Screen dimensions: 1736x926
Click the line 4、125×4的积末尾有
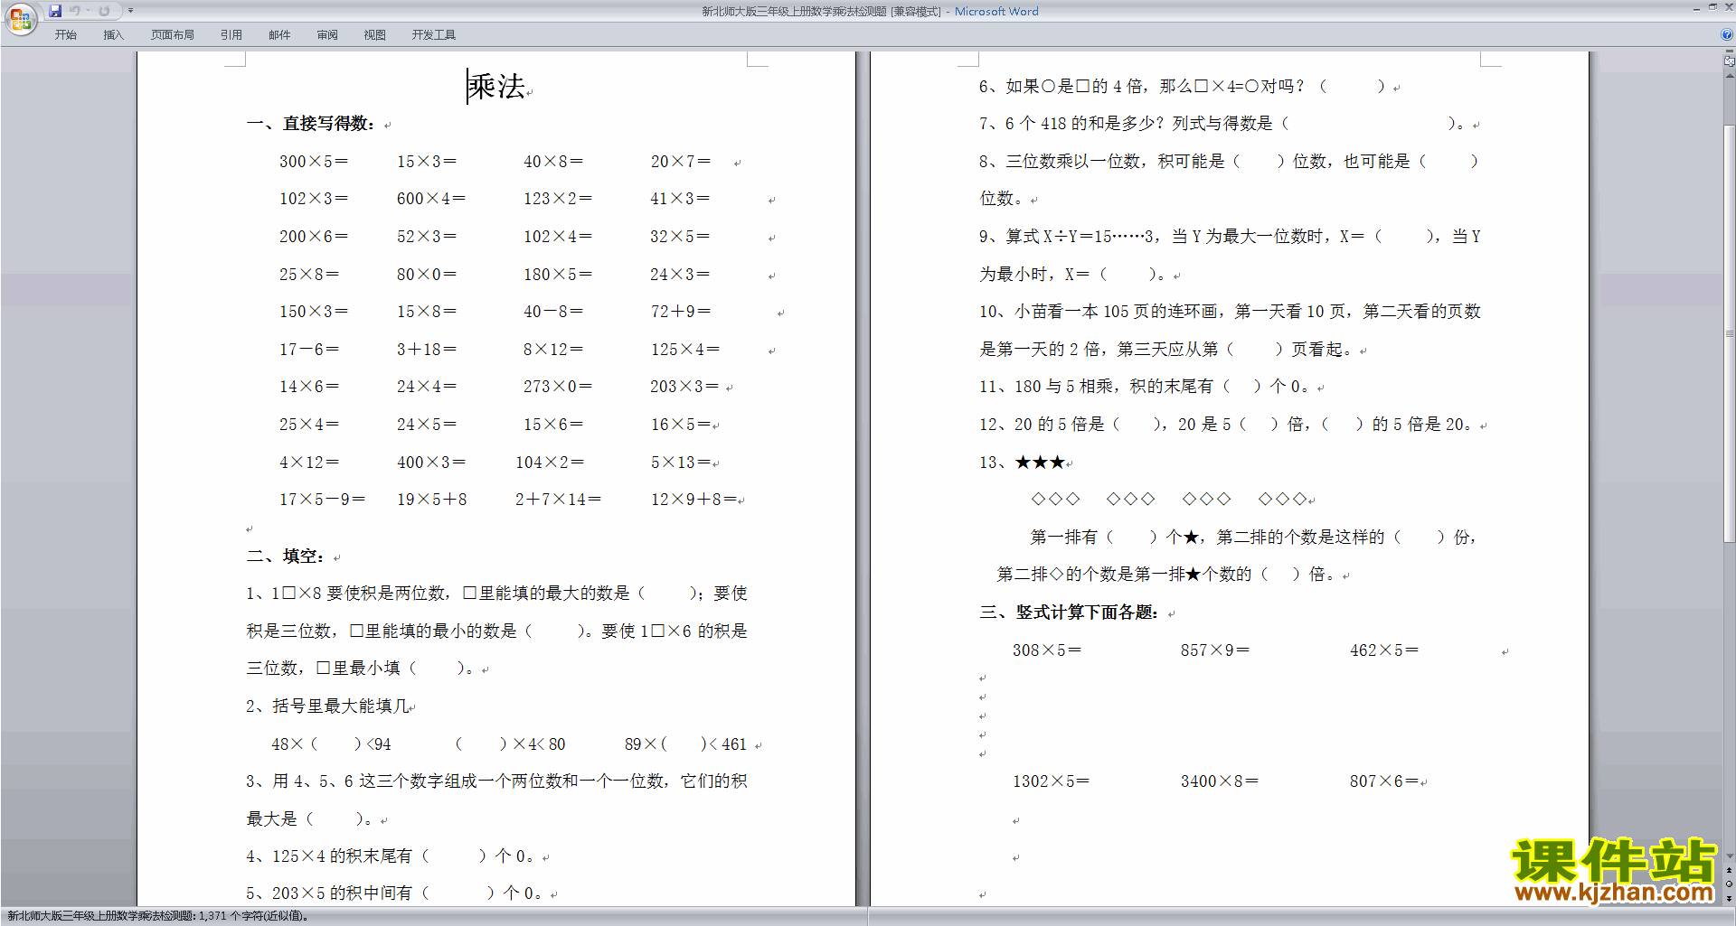(x=391, y=856)
